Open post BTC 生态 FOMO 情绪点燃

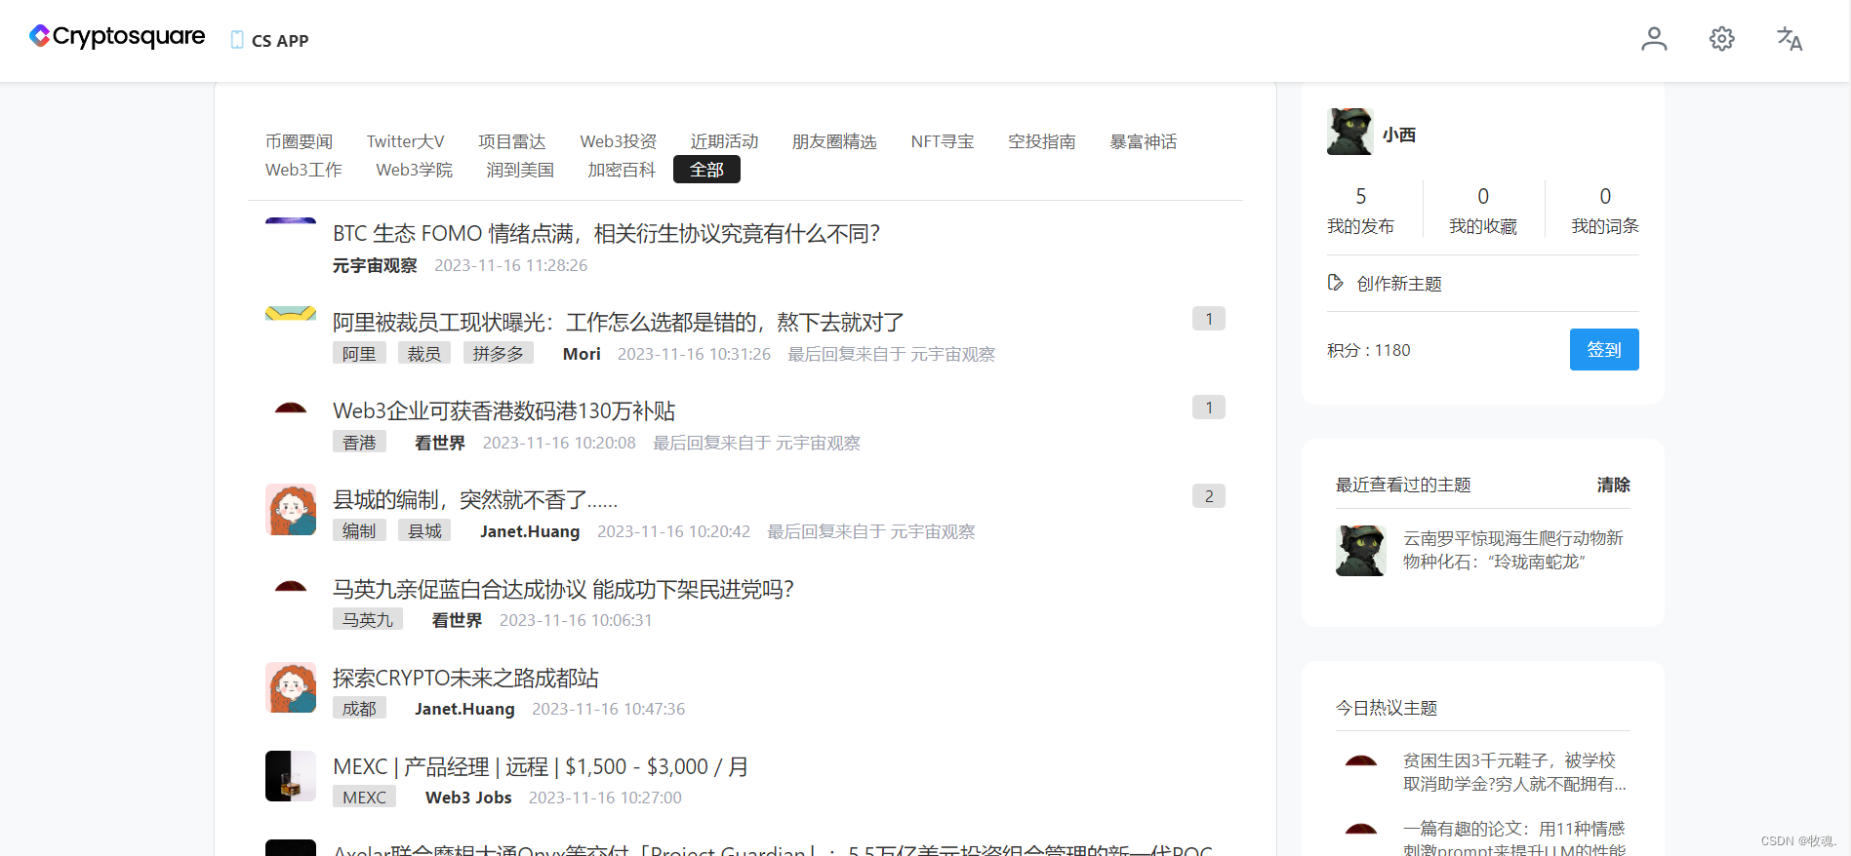pyautogui.click(x=606, y=233)
